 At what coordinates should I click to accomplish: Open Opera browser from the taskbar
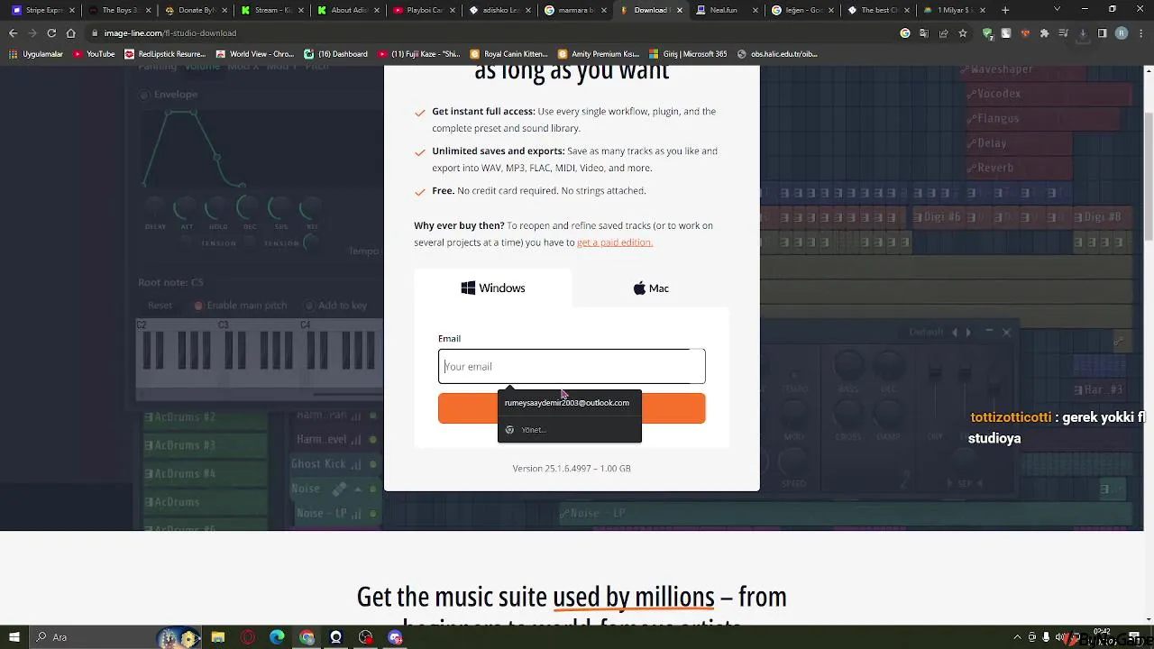click(x=248, y=637)
